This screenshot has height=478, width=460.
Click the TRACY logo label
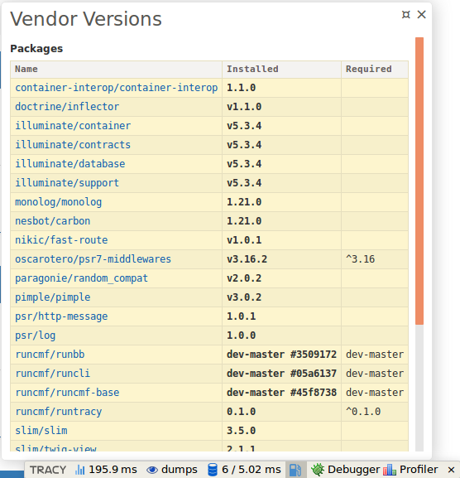(48, 470)
